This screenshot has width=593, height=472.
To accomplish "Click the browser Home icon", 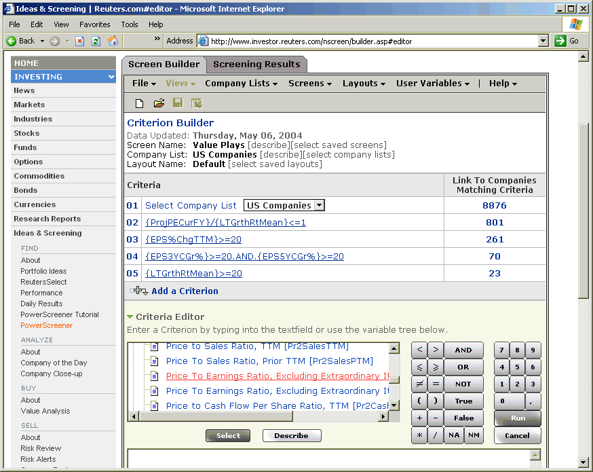I will coord(113,41).
